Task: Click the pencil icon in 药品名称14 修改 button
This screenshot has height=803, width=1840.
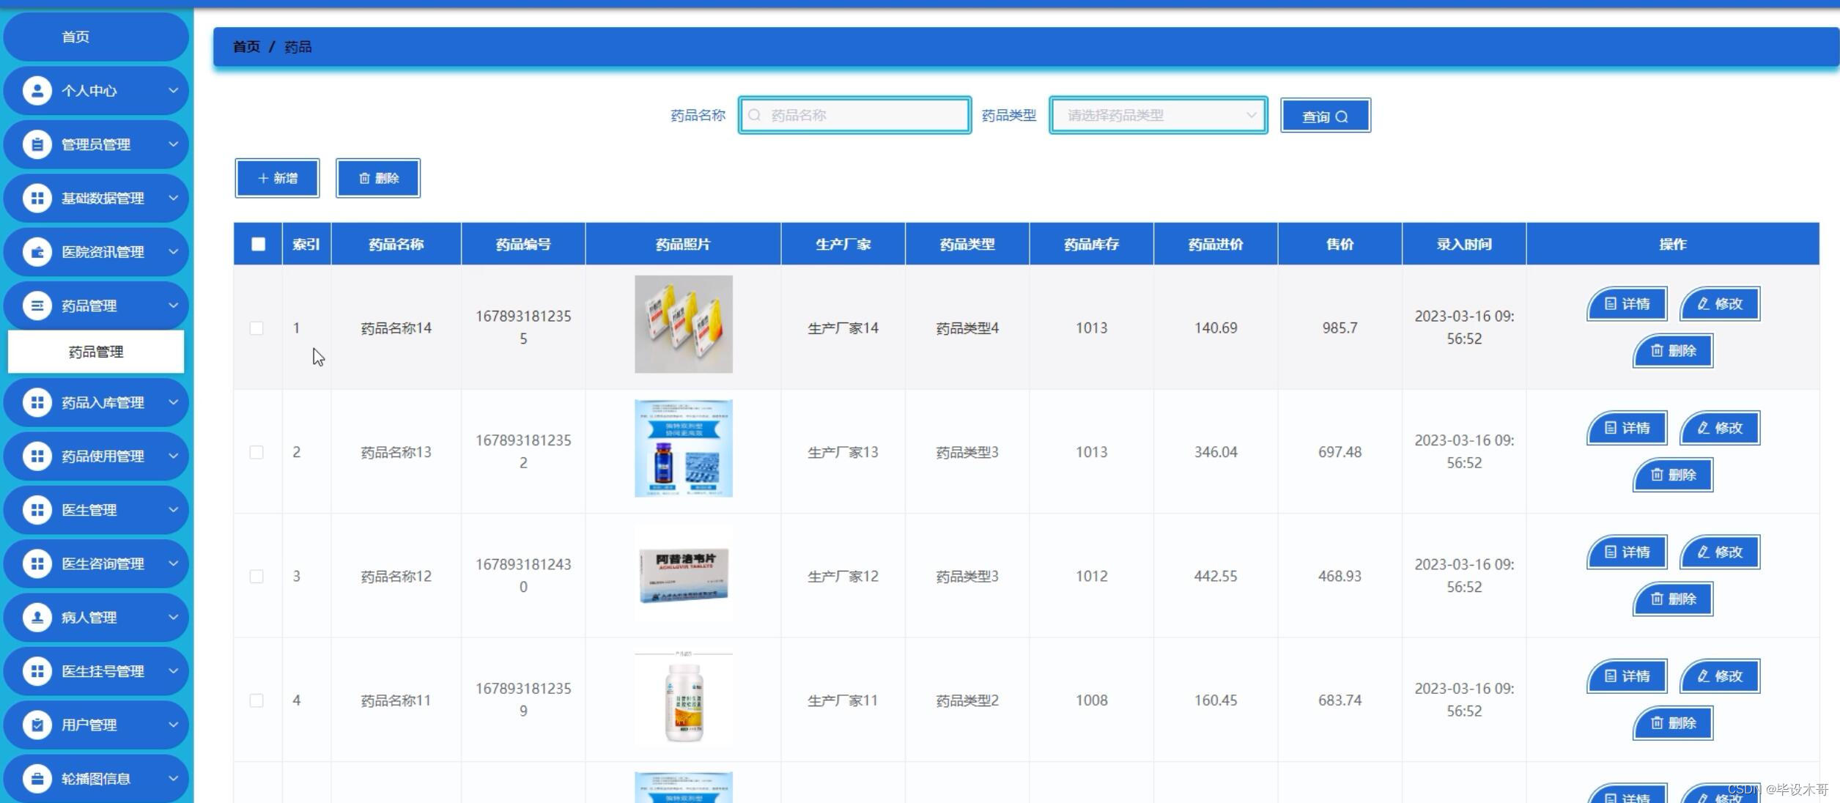Action: tap(1703, 303)
